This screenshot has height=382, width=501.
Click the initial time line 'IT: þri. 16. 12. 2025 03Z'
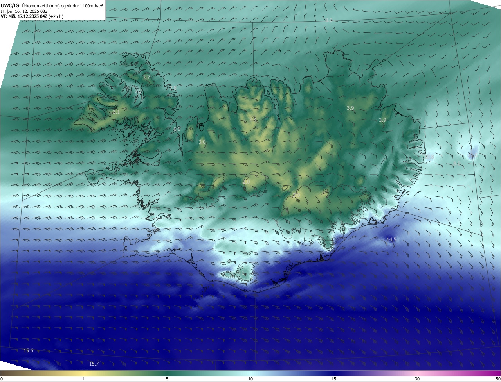24,11
